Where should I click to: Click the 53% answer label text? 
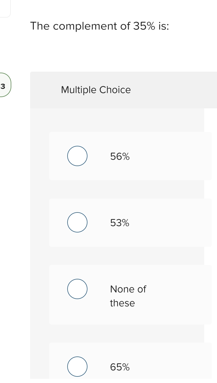(x=119, y=223)
